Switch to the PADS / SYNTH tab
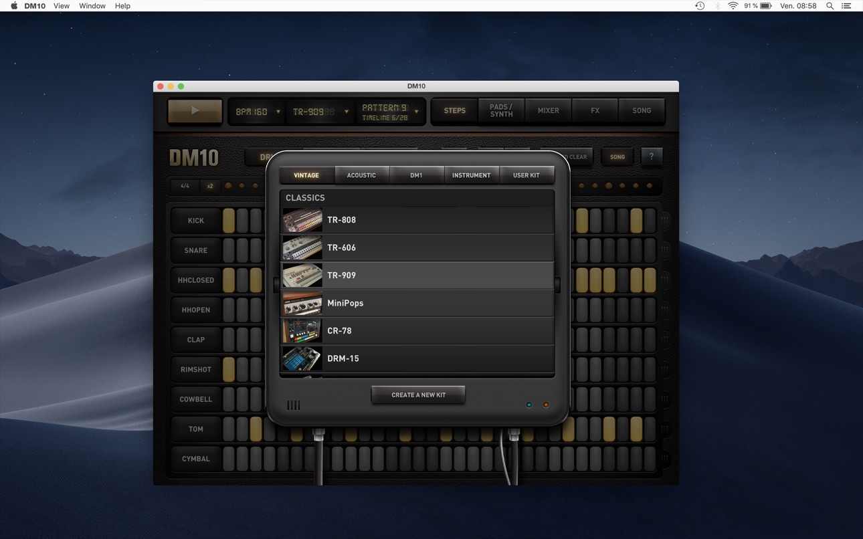 click(x=501, y=110)
